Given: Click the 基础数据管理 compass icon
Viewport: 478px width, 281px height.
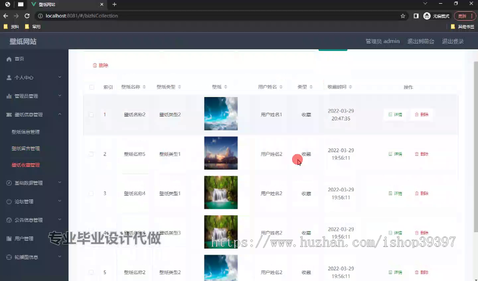Looking at the screenshot, I should click(9, 183).
